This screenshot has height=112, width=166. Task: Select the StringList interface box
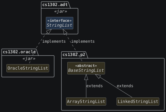point(59,23)
